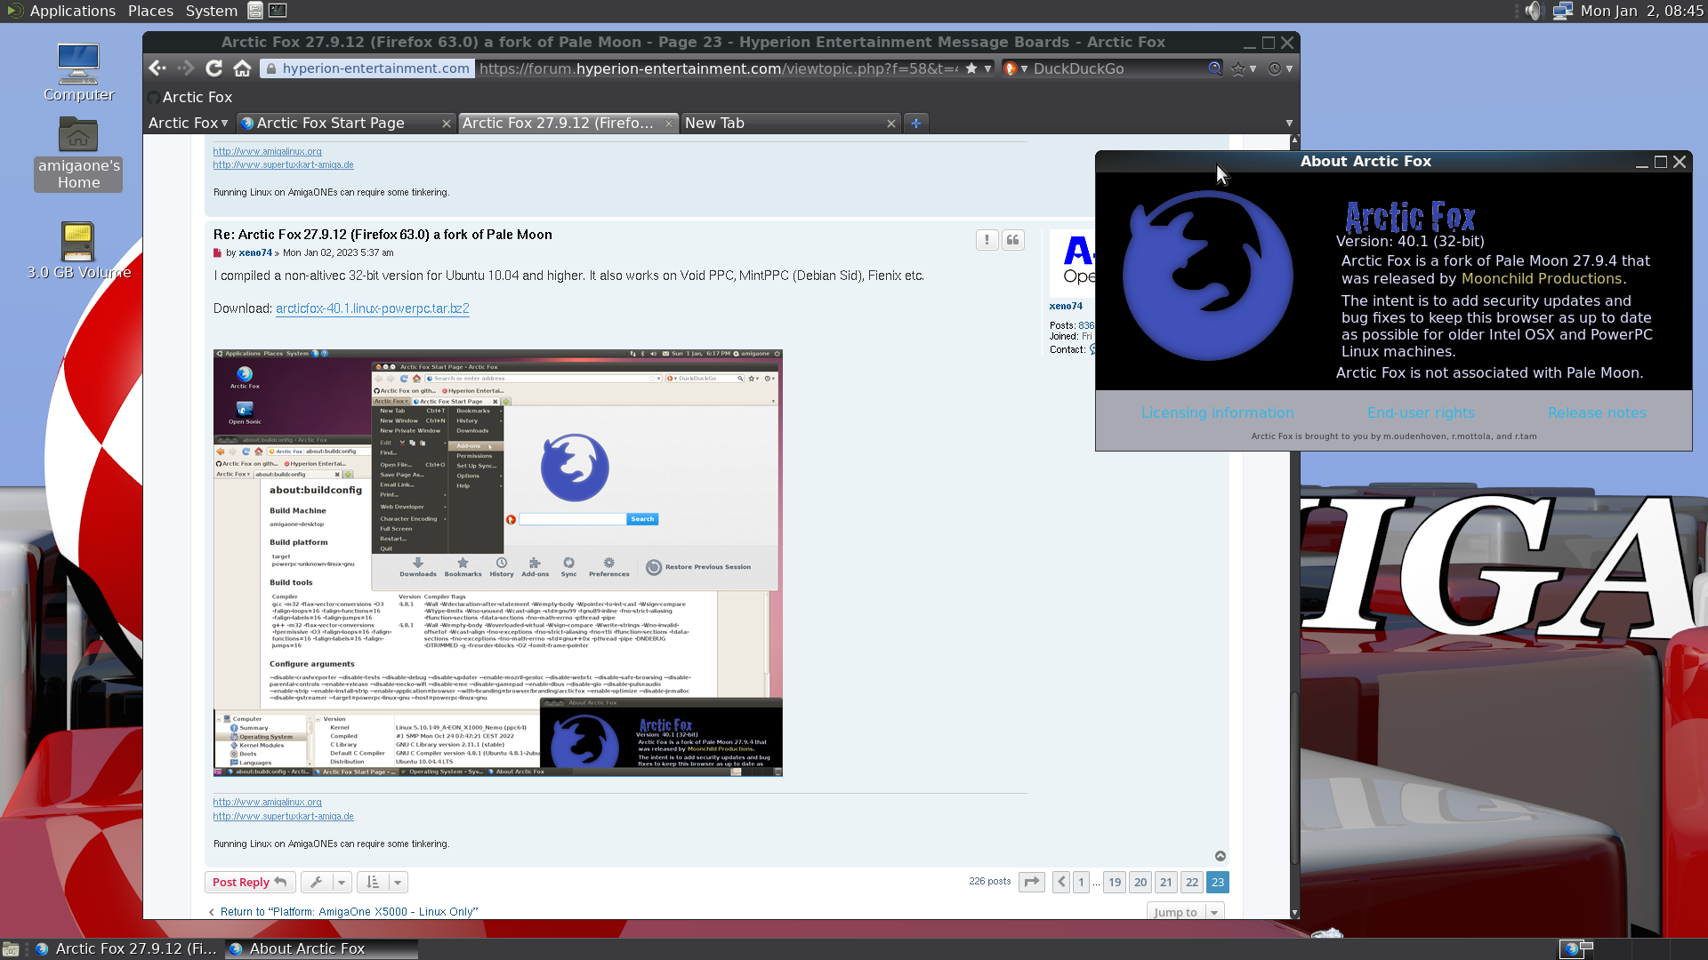This screenshot has width=1708, height=960.
Task: Open amigaone's Home folder icon on desktop
Action: pos(78,155)
